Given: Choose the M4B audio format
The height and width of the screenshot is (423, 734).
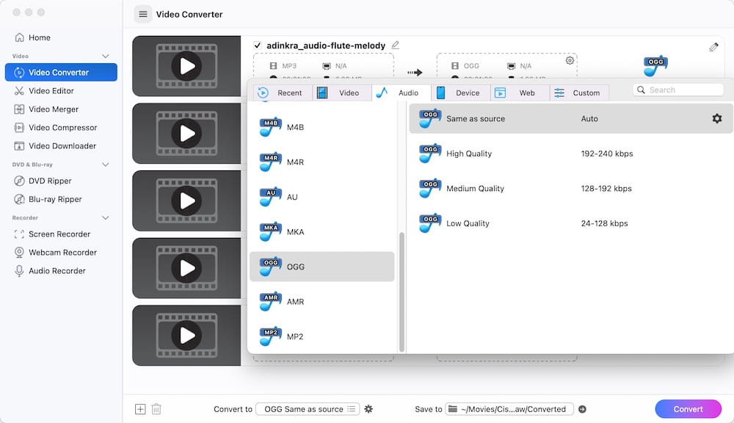Looking at the screenshot, I should [x=322, y=127].
